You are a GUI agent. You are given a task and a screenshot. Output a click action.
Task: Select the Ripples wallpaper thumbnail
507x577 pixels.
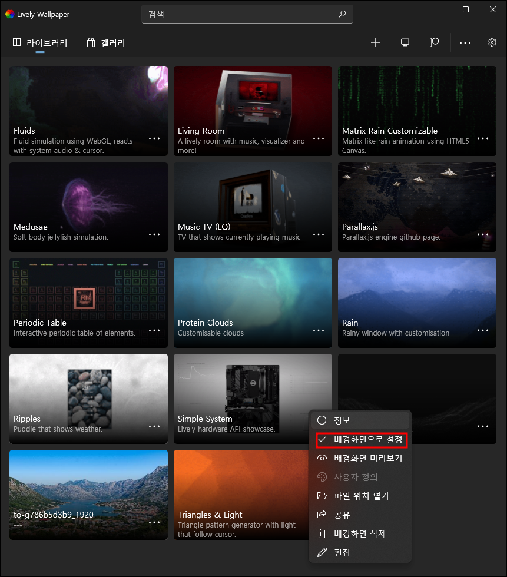coord(89,399)
